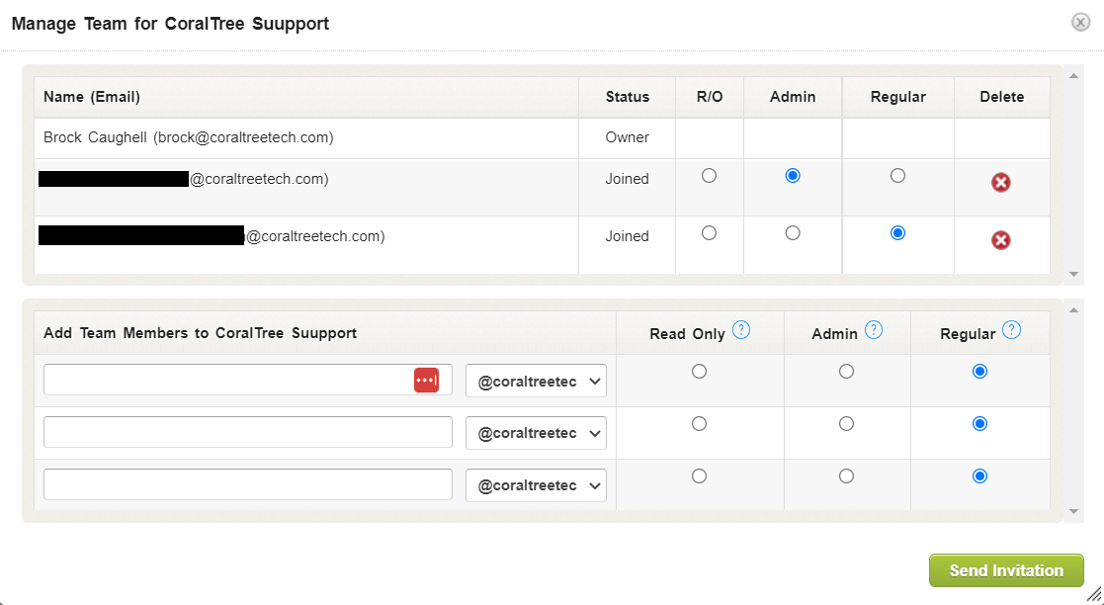Delete the first joined team member

[1001, 182]
